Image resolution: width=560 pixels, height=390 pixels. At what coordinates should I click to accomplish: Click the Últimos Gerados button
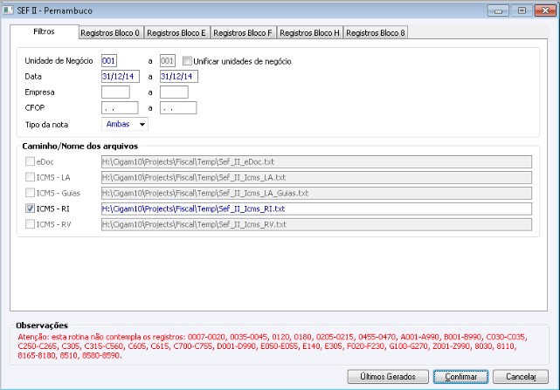coord(388,376)
